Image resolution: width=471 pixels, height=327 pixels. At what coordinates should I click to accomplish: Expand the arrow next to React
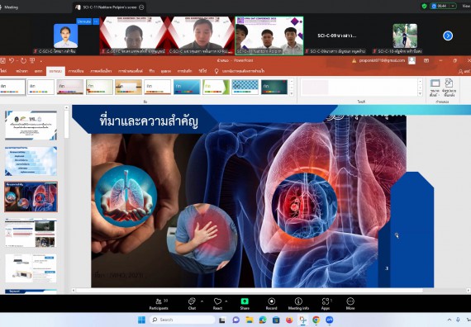pyautogui.click(x=226, y=301)
